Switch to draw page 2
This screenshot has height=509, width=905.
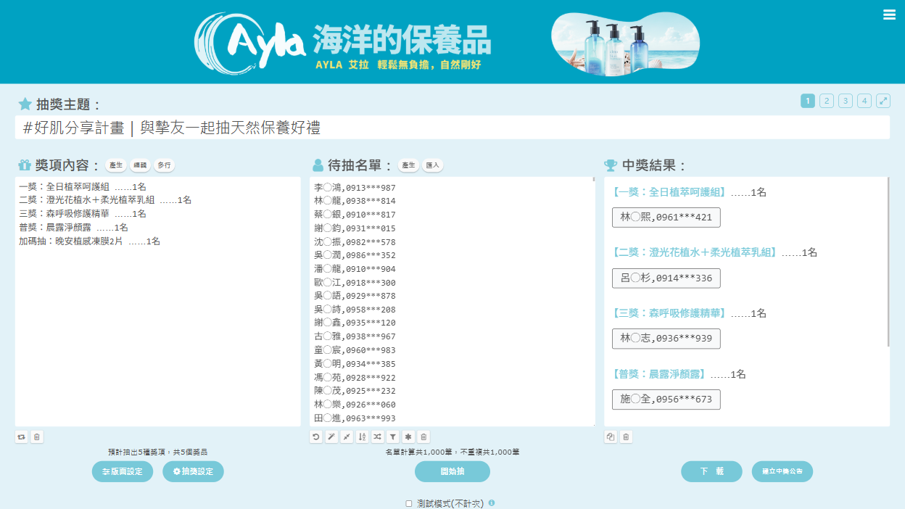[827, 101]
